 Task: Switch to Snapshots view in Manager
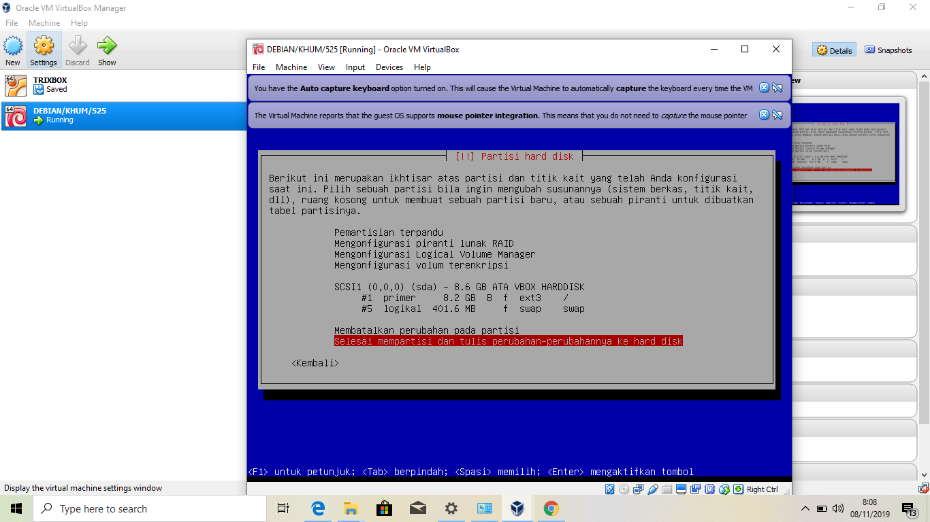tap(888, 50)
